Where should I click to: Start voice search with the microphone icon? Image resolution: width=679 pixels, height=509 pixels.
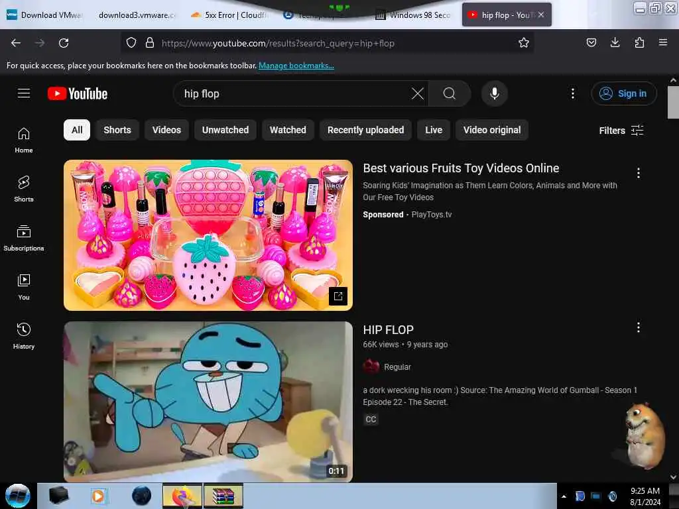[495, 93]
